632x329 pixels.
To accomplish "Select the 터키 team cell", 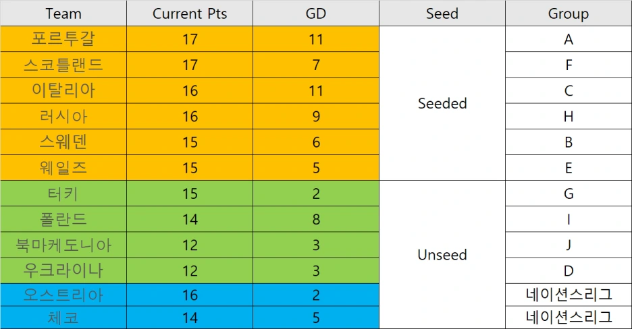I will [x=63, y=193].
